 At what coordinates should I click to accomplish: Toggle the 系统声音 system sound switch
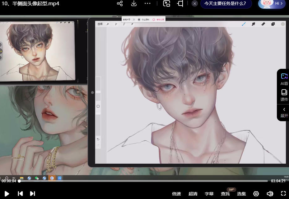pyautogui.click(x=133, y=19)
